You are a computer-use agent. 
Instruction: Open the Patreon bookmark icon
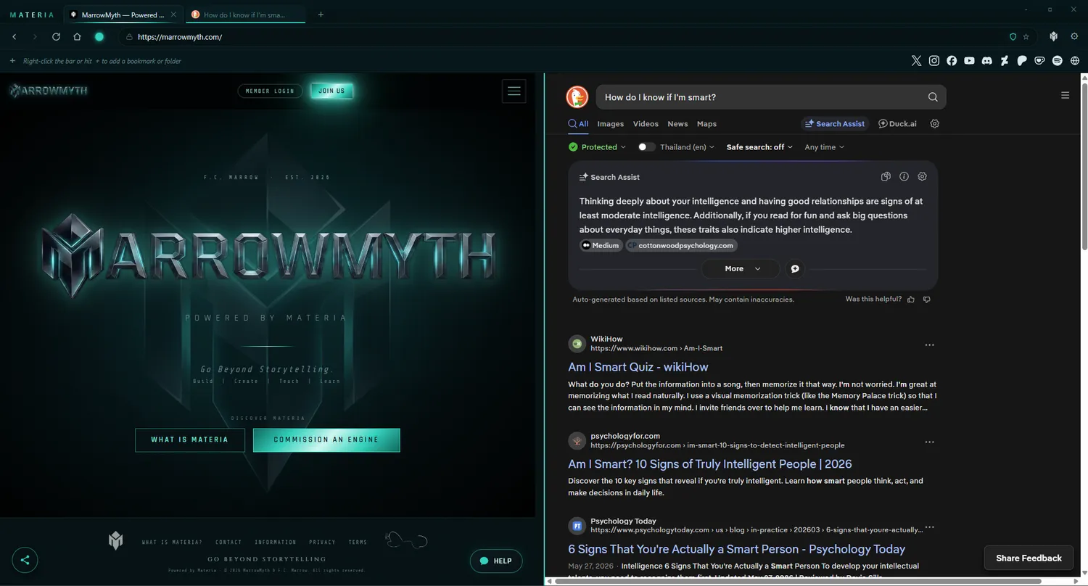click(1022, 61)
